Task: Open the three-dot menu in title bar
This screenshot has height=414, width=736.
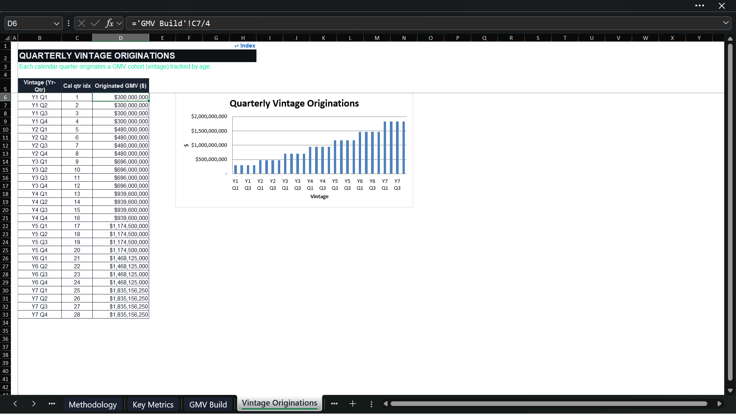Action: pos(700,6)
